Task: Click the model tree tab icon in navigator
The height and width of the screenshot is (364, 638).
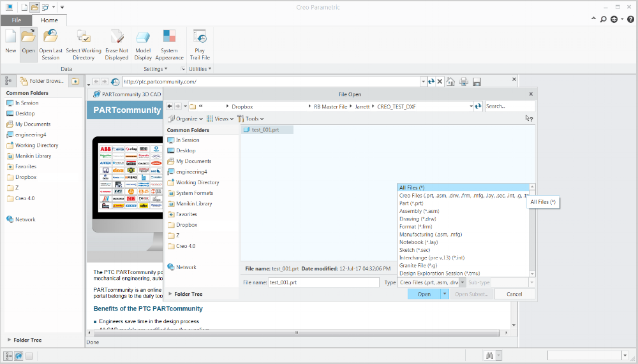Action: pos(8,81)
